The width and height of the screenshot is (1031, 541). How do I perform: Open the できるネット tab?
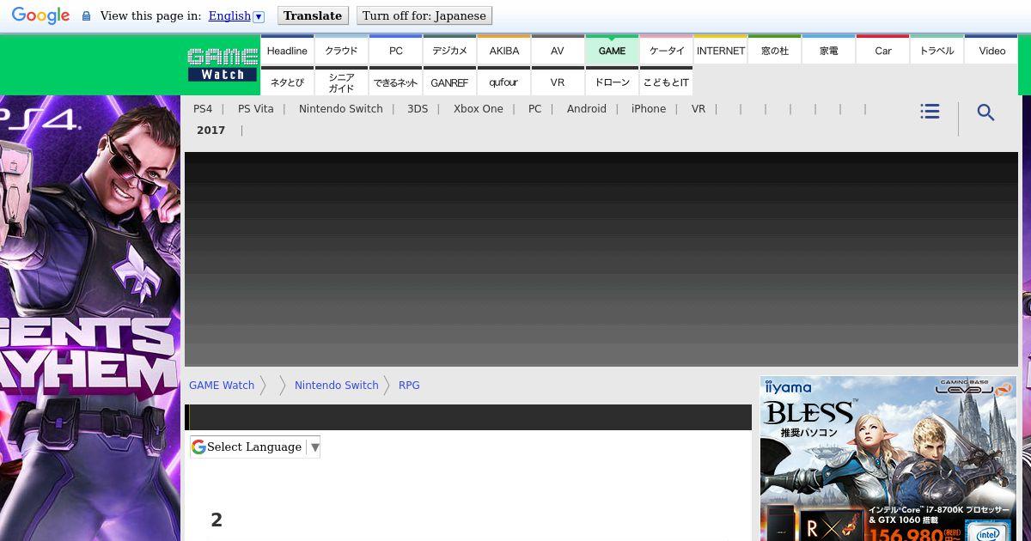pos(396,82)
